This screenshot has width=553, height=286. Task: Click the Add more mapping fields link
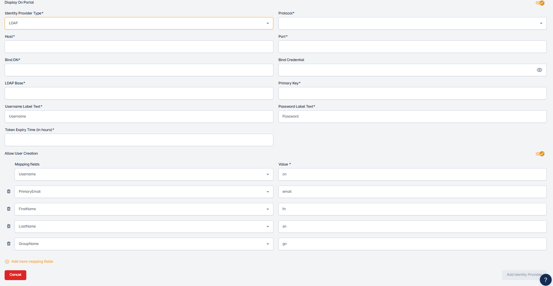[x=32, y=262]
